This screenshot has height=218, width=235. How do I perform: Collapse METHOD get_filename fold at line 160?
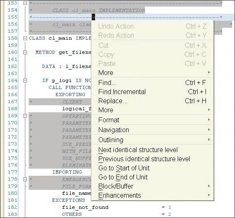tap(25, 52)
